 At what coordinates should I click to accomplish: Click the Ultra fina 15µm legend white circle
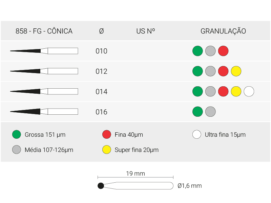coord(197,134)
